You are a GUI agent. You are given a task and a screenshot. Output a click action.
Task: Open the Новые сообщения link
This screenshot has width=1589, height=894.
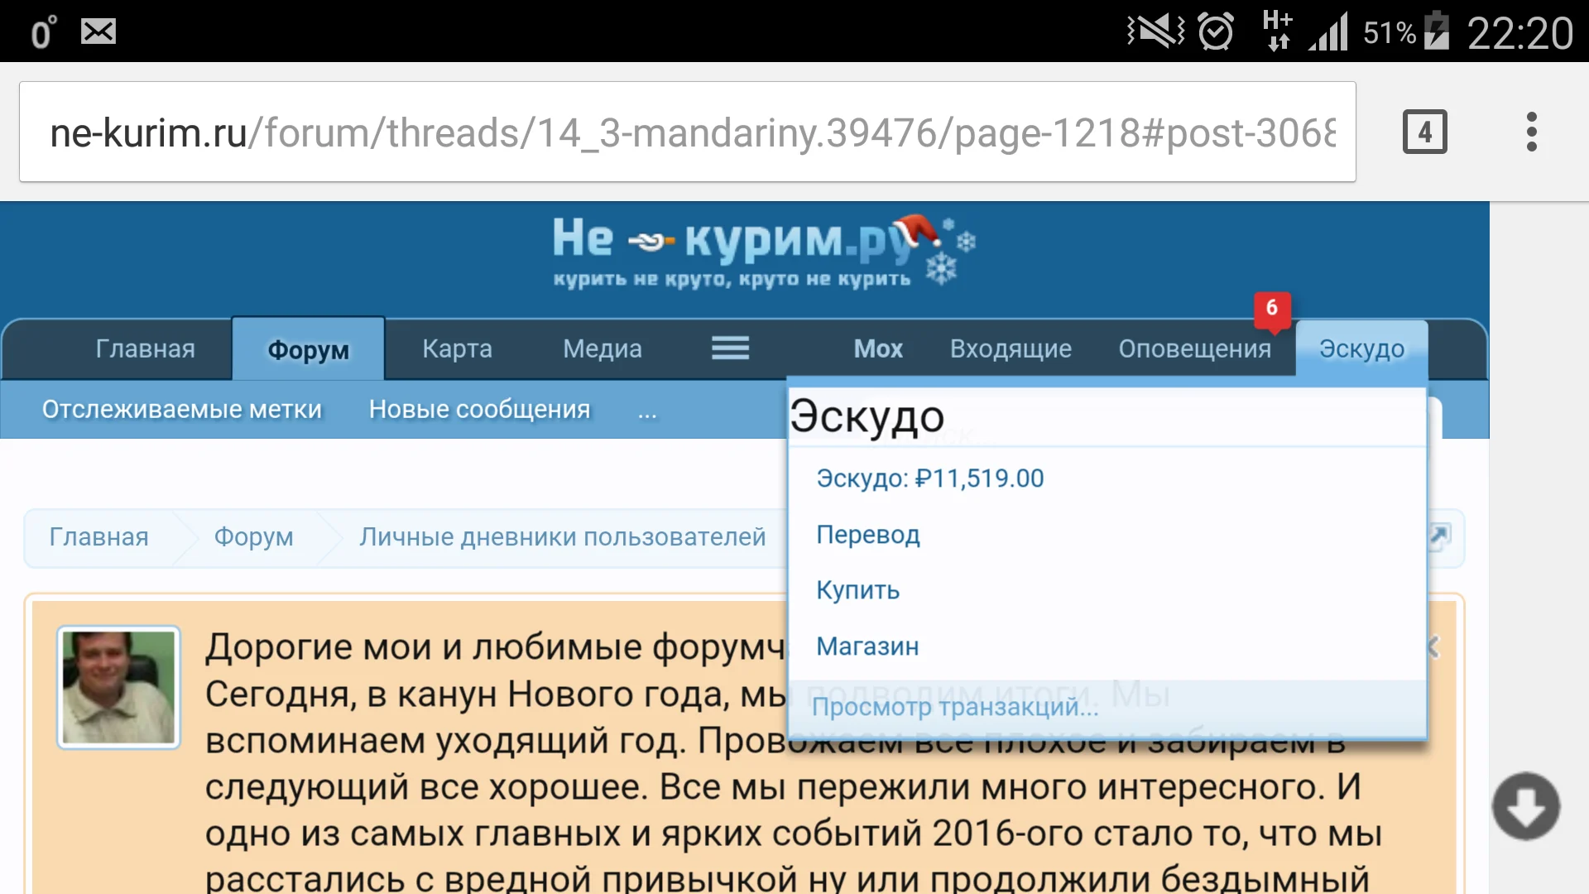pyautogui.click(x=479, y=409)
